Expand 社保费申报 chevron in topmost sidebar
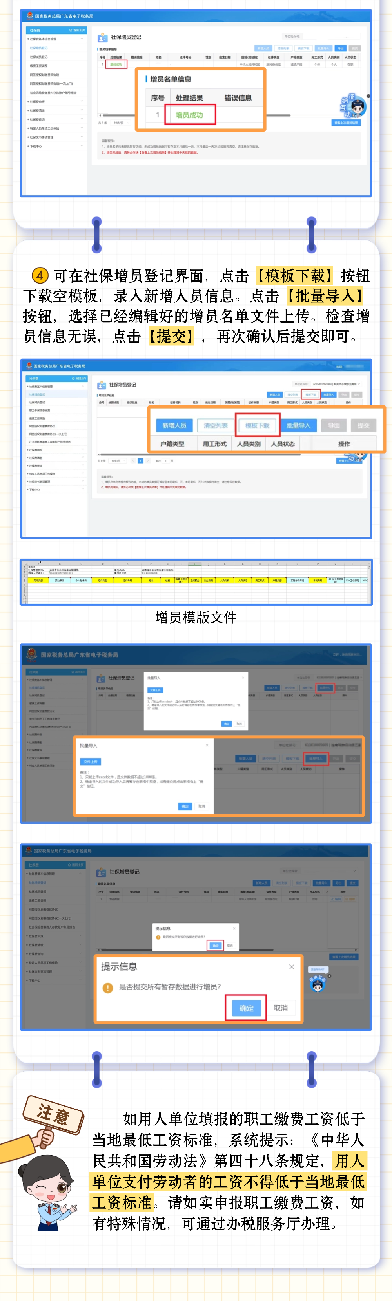The height and width of the screenshot is (1301, 392). pos(82,101)
